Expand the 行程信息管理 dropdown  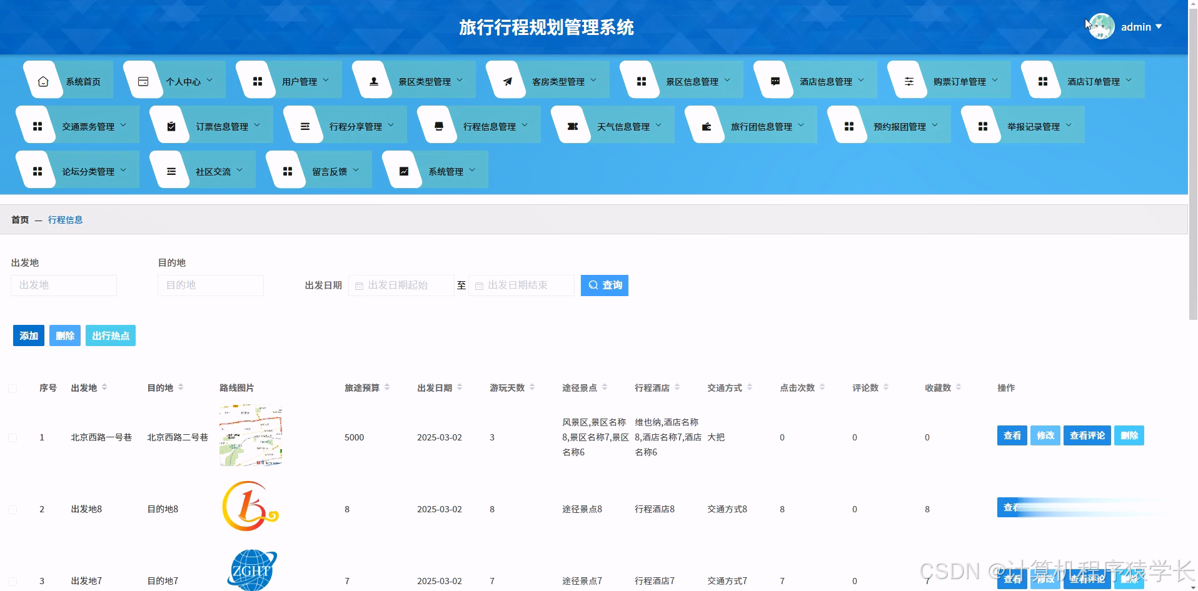pyautogui.click(x=490, y=125)
